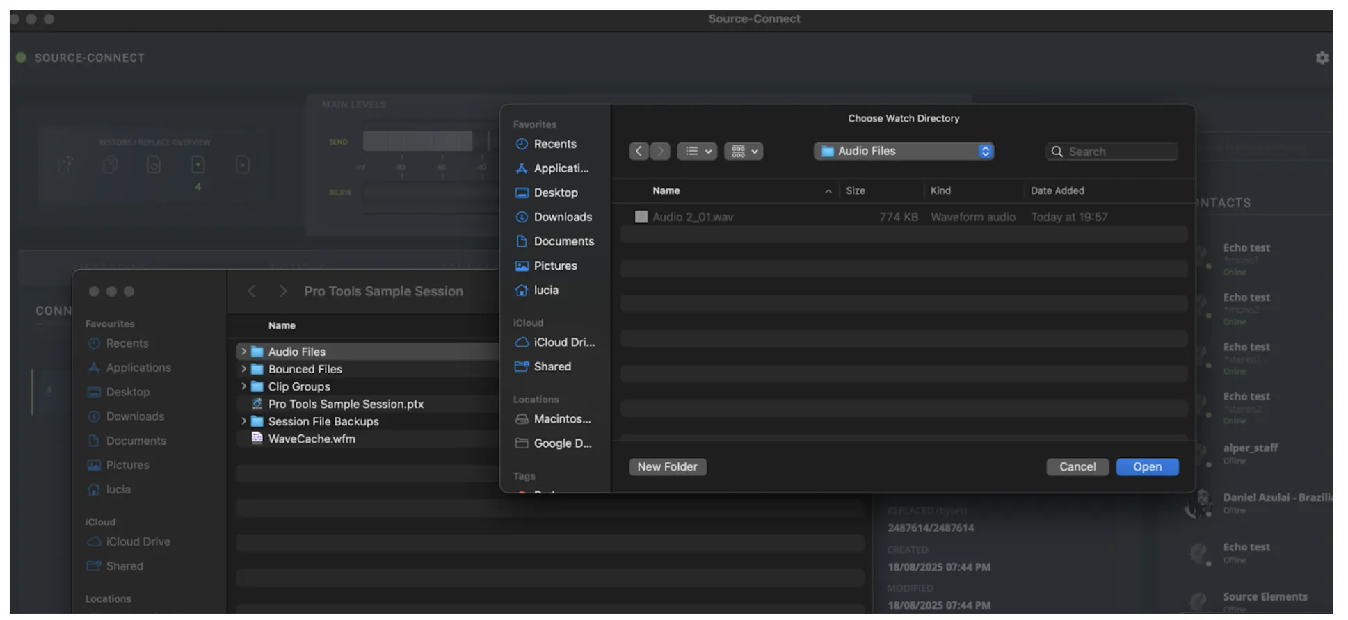Cancel the Choose Watch Directory dialog
Image resolution: width=1348 pixels, height=620 pixels.
click(1077, 467)
